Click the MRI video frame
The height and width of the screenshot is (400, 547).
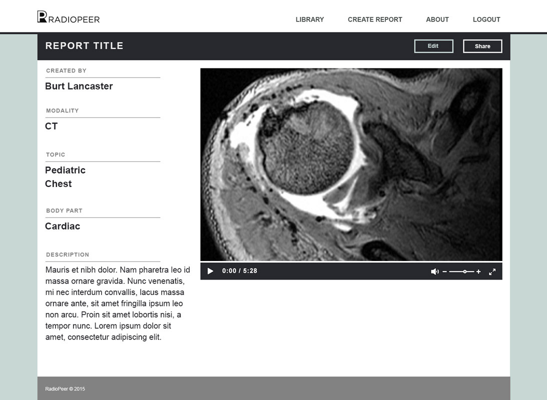point(351,164)
